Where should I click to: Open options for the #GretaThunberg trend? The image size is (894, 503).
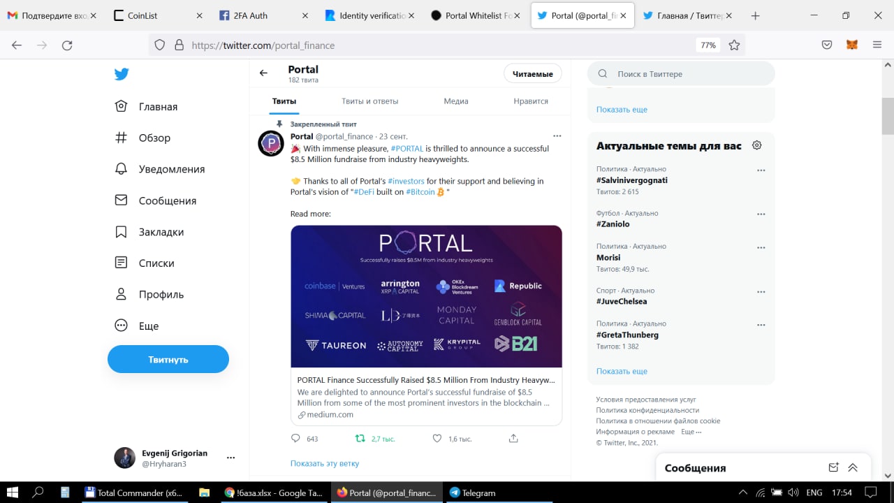(x=761, y=325)
